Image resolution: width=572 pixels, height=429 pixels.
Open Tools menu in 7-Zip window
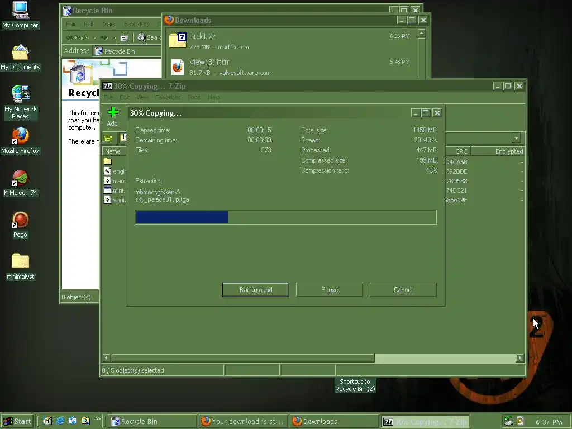[x=194, y=97]
